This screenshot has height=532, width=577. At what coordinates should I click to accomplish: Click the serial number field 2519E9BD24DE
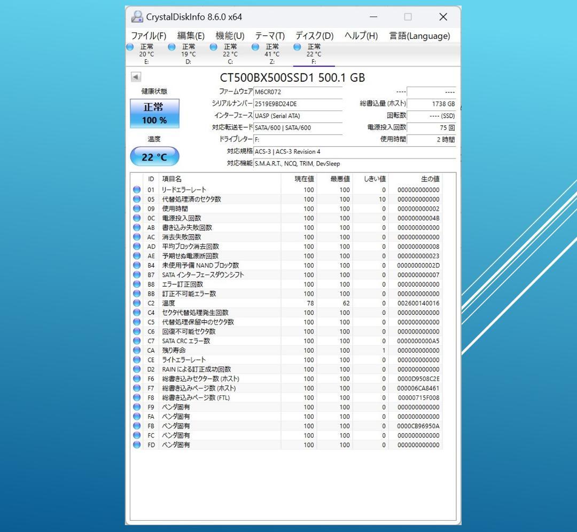tap(298, 104)
